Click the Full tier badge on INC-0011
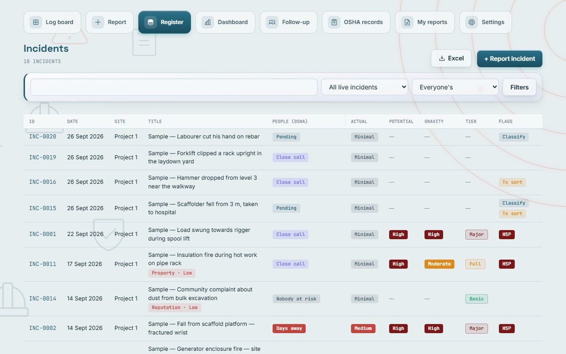 475,264
